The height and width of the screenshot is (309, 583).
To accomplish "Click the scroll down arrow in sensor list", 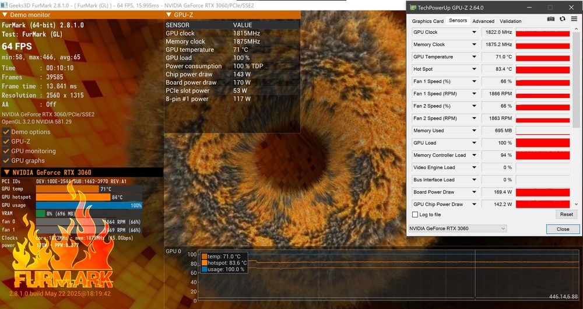I will coord(576,204).
